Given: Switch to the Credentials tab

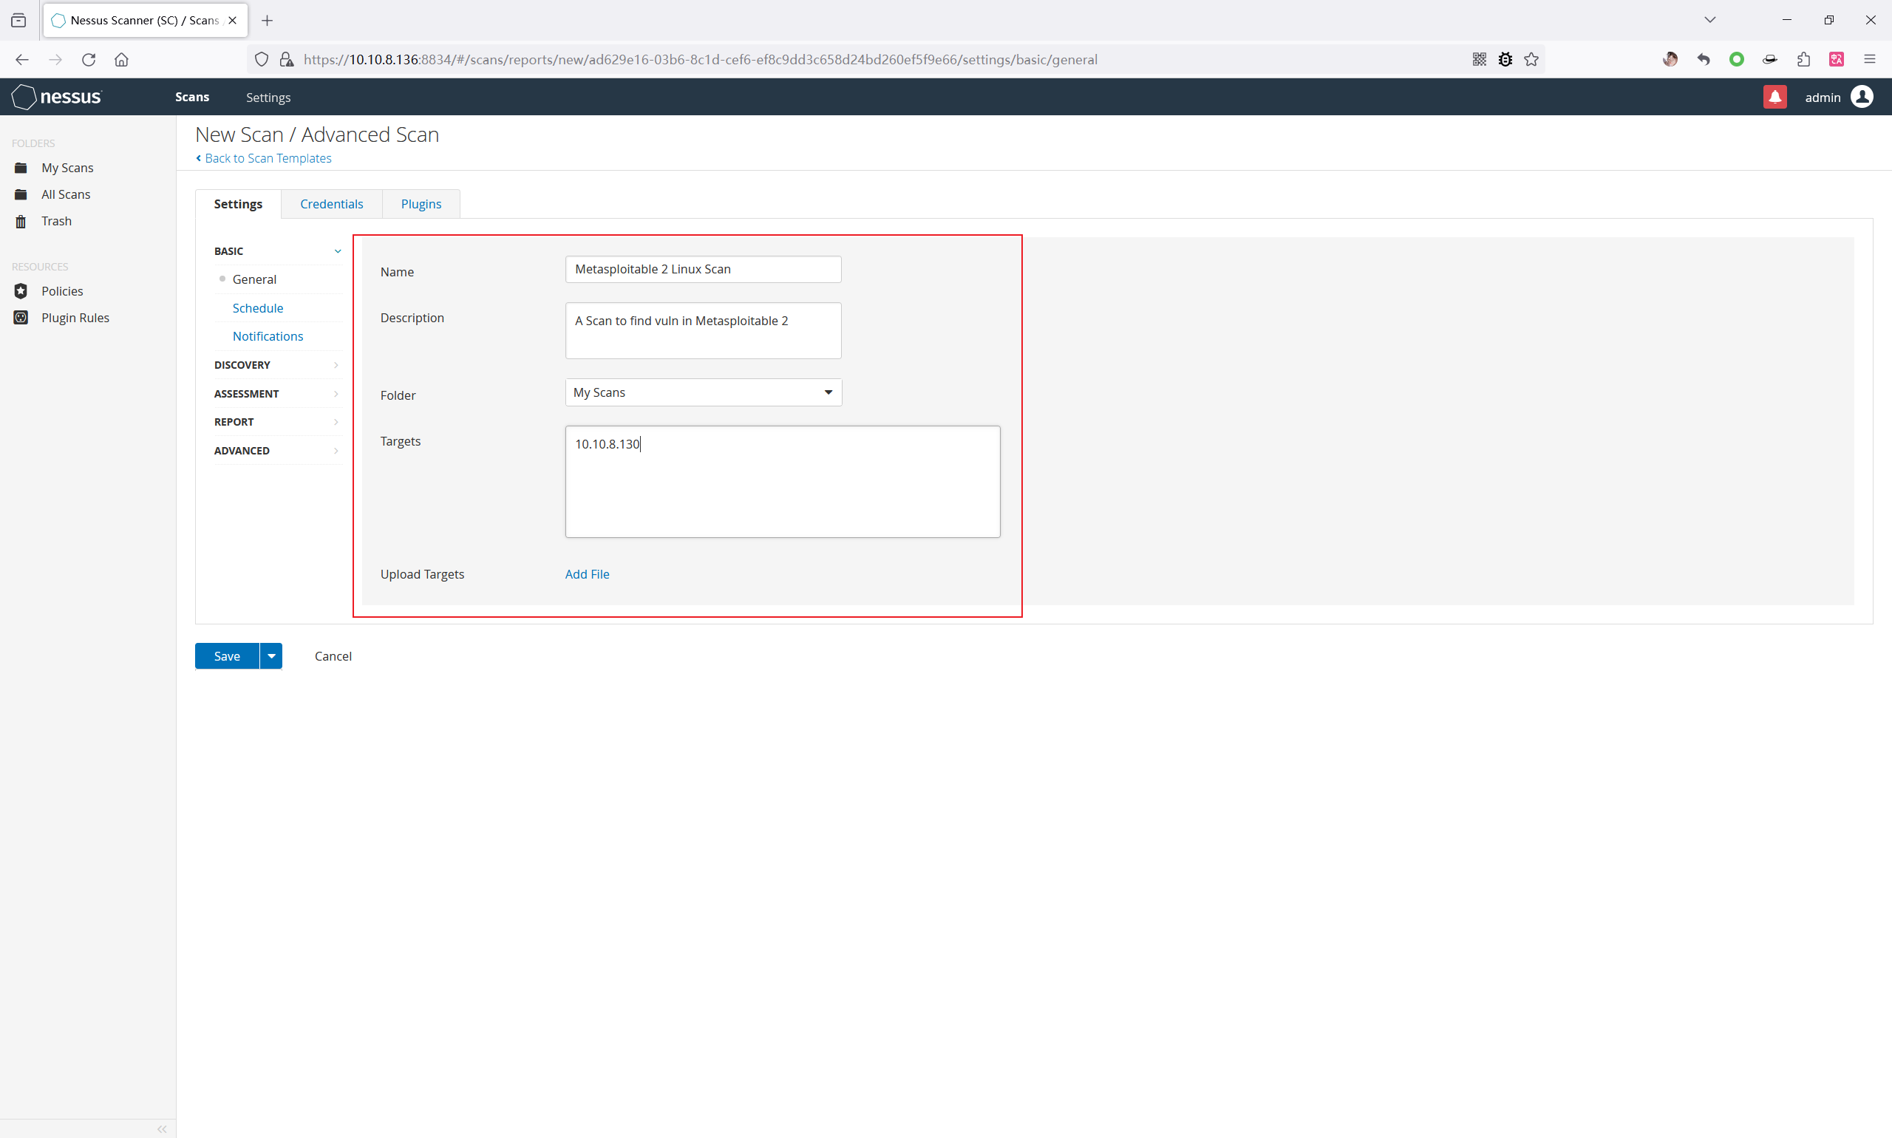Looking at the screenshot, I should pos(331,204).
